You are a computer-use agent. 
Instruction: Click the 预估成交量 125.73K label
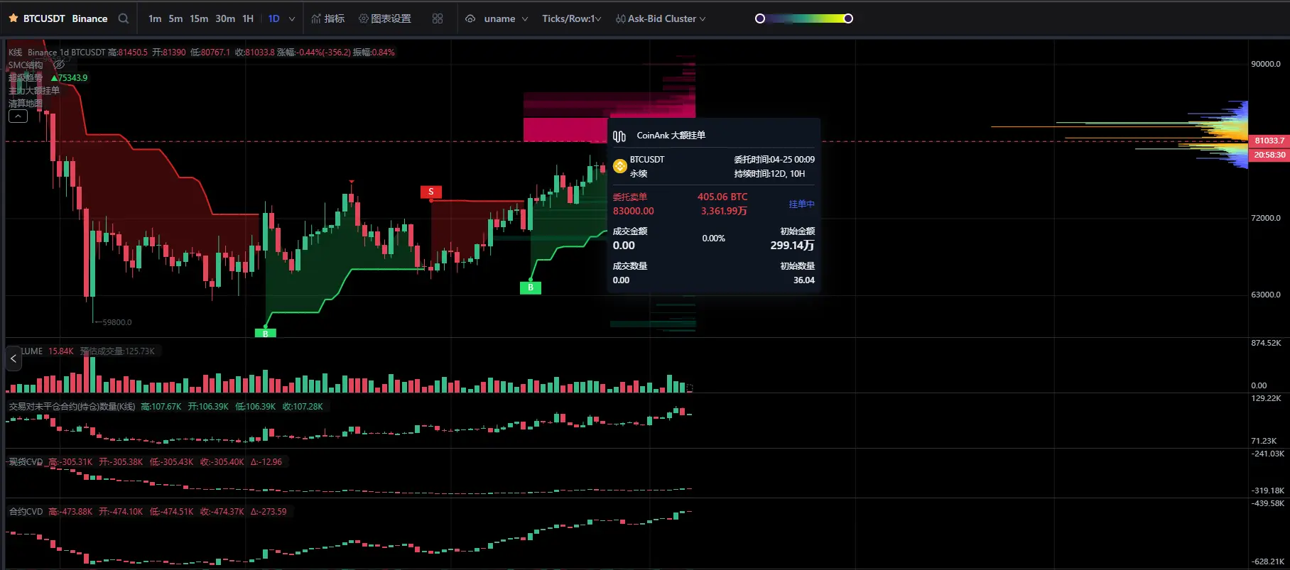pyautogui.click(x=117, y=351)
